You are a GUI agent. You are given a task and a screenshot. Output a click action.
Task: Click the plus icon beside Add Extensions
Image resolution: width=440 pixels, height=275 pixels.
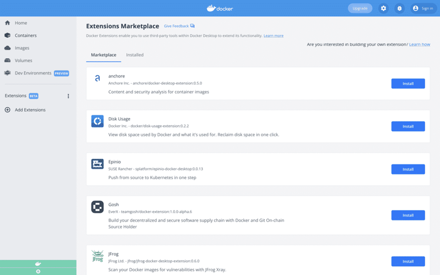click(x=7, y=110)
